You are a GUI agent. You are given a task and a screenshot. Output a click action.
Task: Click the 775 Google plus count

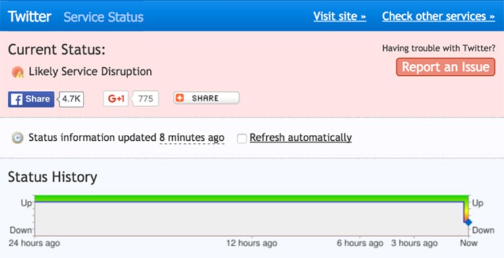tap(146, 99)
